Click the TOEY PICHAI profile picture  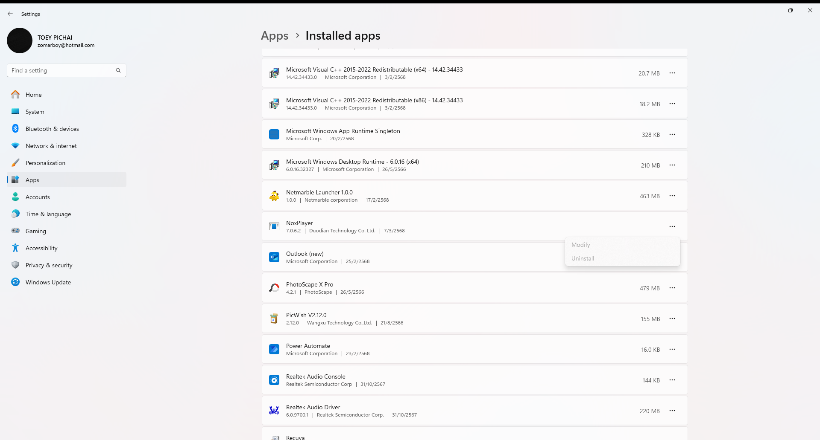20,41
